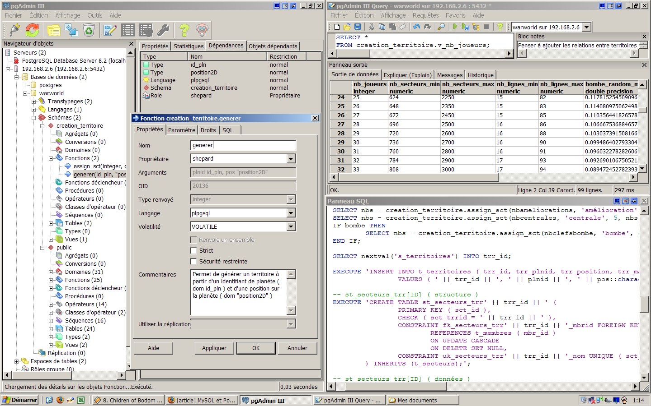Image resolution: width=651 pixels, height=406 pixels.
Task: Open the Langage combo box
Action: 291,213
